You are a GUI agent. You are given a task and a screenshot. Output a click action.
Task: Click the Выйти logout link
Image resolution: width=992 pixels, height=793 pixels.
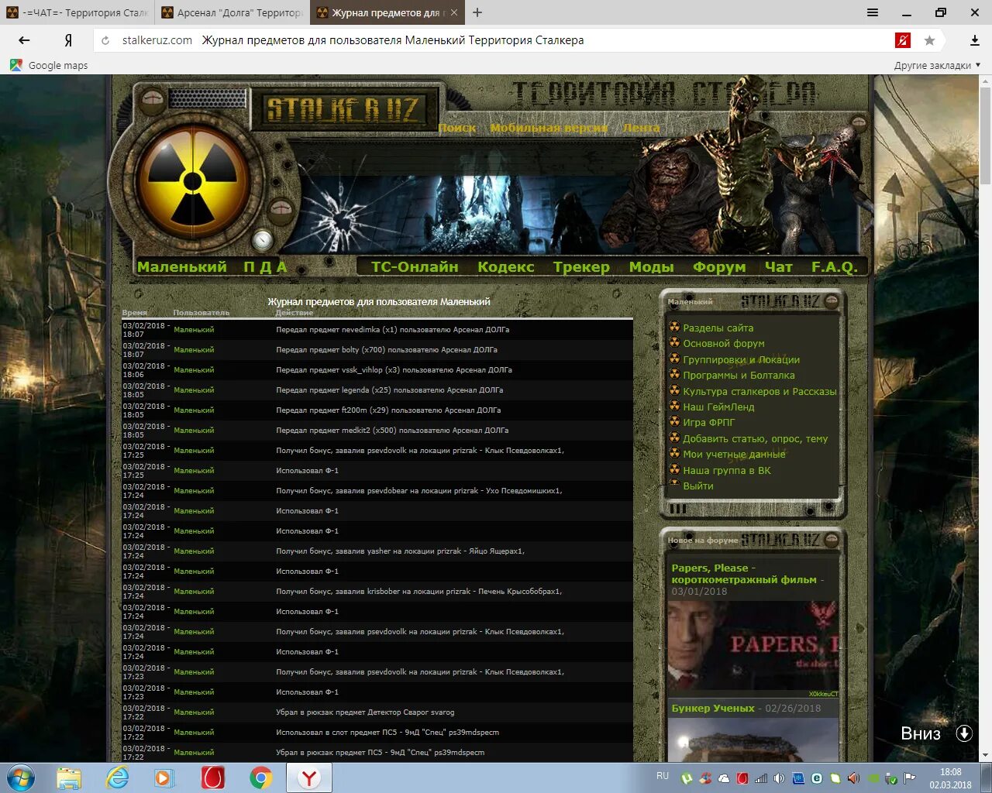[x=698, y=486]
